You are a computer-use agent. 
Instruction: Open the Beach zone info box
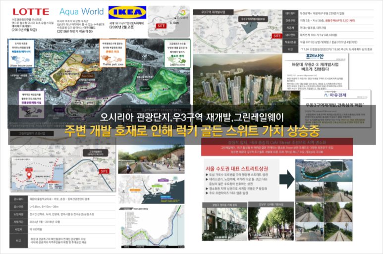tap(32, 104)
